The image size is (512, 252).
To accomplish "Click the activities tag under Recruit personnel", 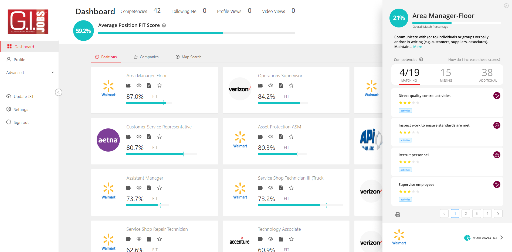I will pos(405,170).
